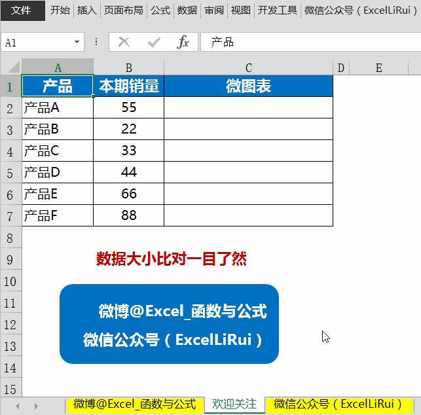Open the 公式 ribbon tab

point(160,10)
